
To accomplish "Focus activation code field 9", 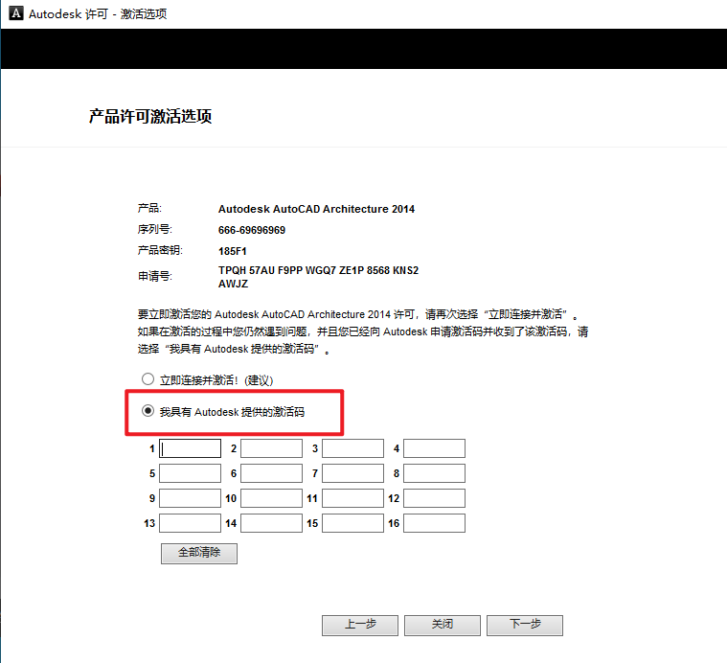I will tap(190, 498).
